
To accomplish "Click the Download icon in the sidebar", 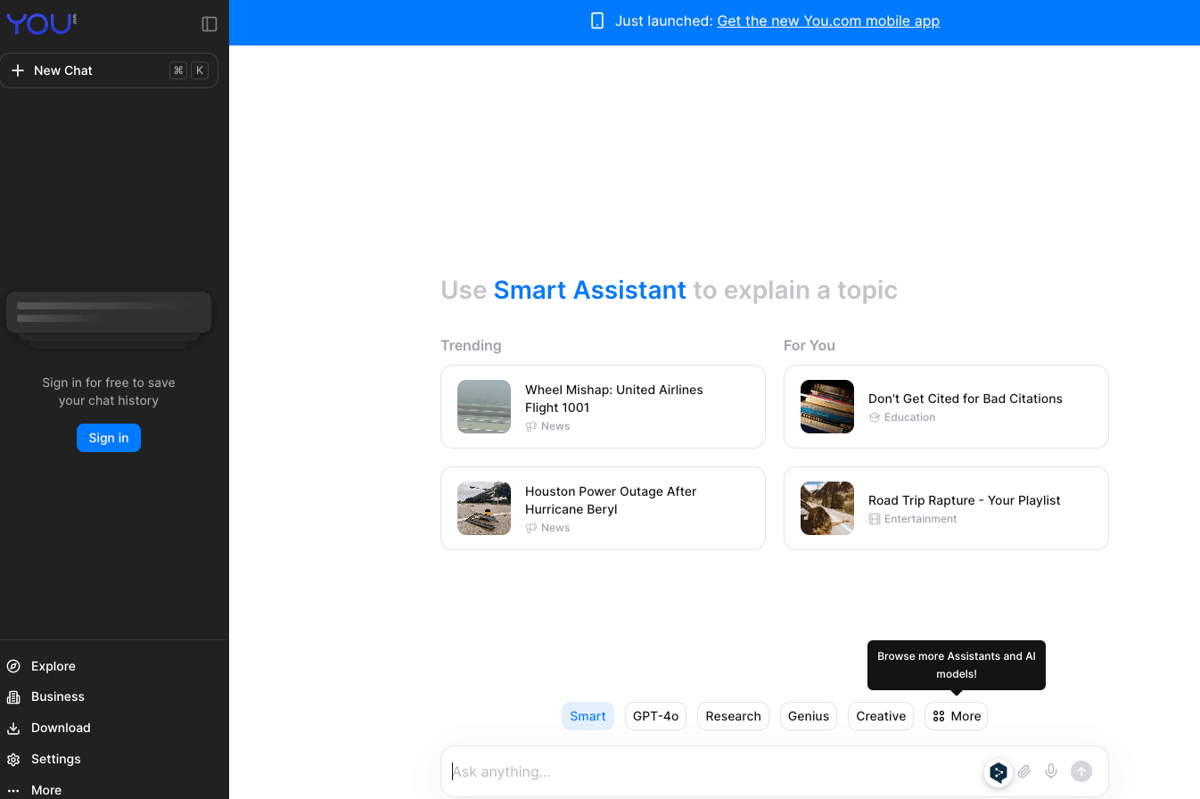I will (x=12, y=728).
